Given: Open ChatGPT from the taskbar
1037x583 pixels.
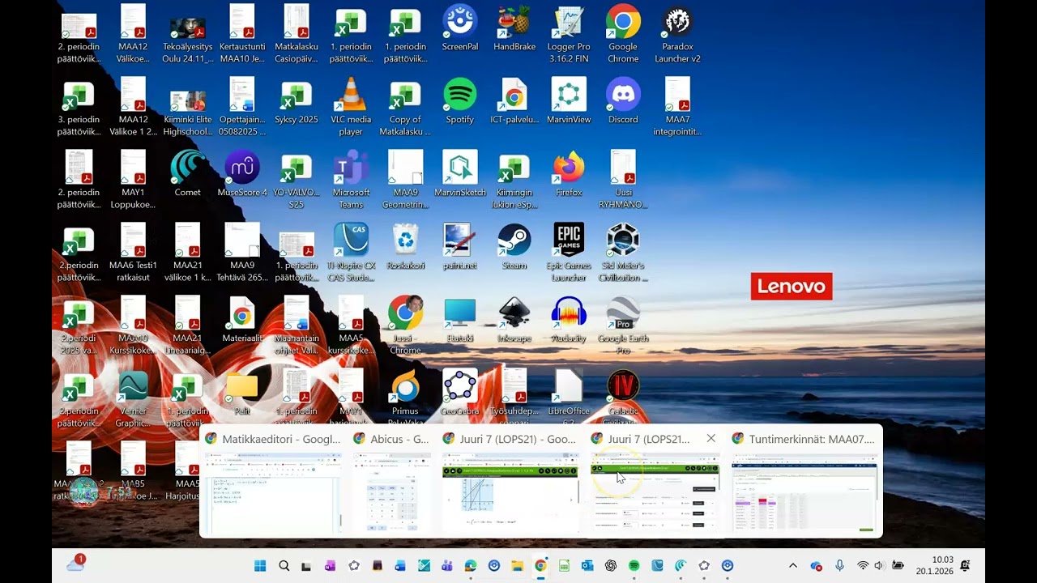Looking at the screenshot, I should point(611,565).
